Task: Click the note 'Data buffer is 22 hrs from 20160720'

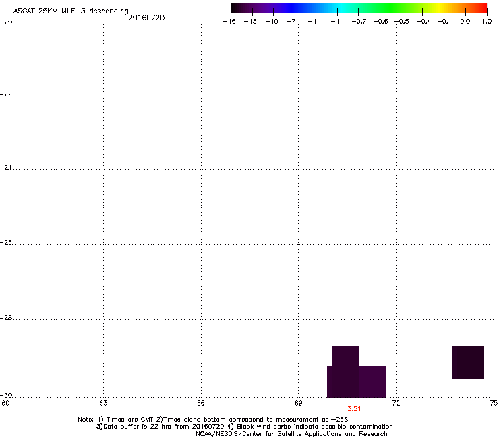Action: click(x=164, y=427)
